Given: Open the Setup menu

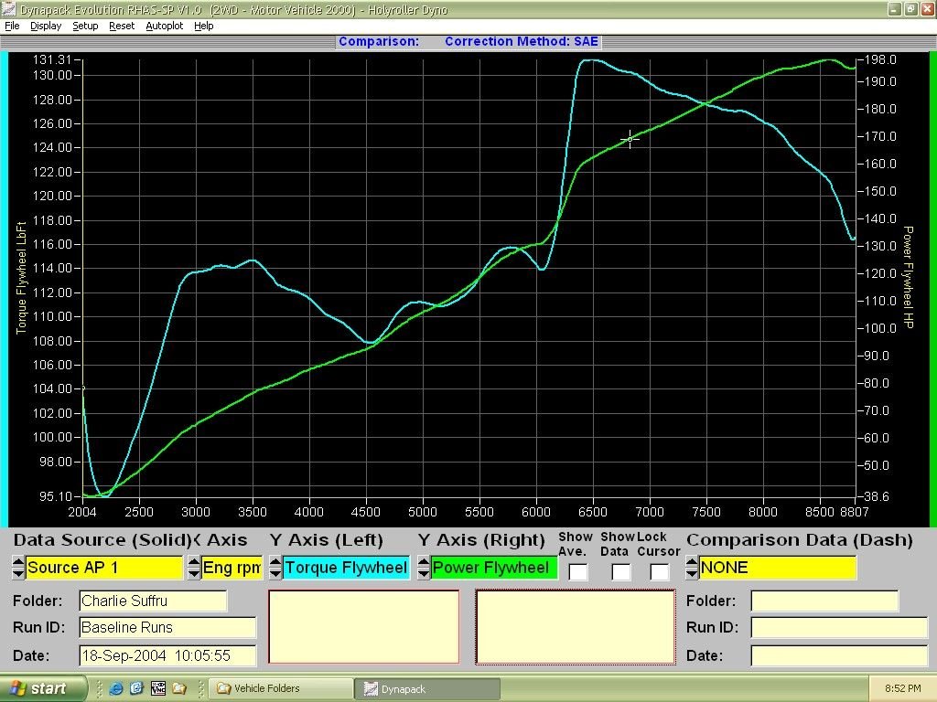Looking at the screenshot, I should 85,26.
